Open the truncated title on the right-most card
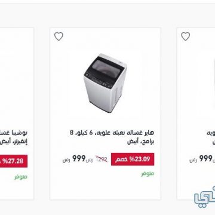 point(211,137)
